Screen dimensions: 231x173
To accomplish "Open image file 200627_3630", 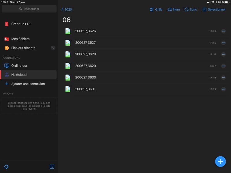I will (85, 78).
